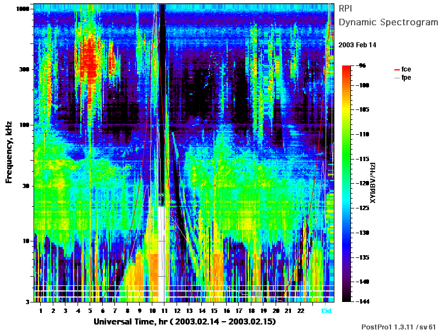Screen dimensions: 440x330
Task: Click the hour 22 tick label on time axis
Action: (300, 311)
